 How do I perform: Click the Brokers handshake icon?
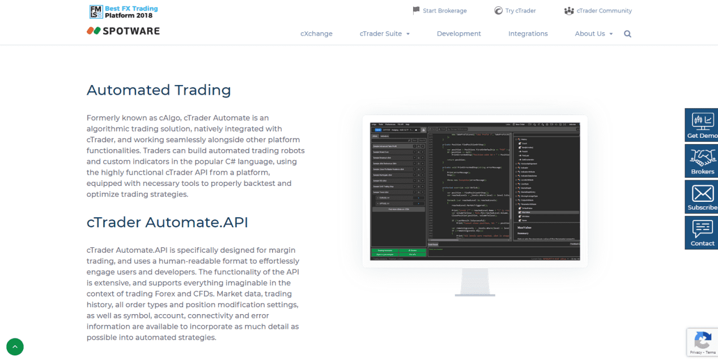click(702, 158)
